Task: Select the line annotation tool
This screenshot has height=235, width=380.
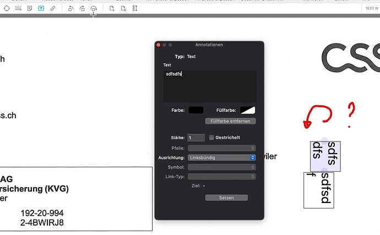Action: click(x=18, y=9)
